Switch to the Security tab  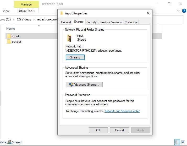(92, 22)
